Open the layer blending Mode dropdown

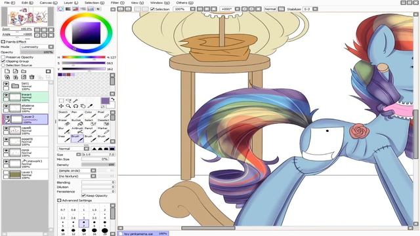(51, 47)
